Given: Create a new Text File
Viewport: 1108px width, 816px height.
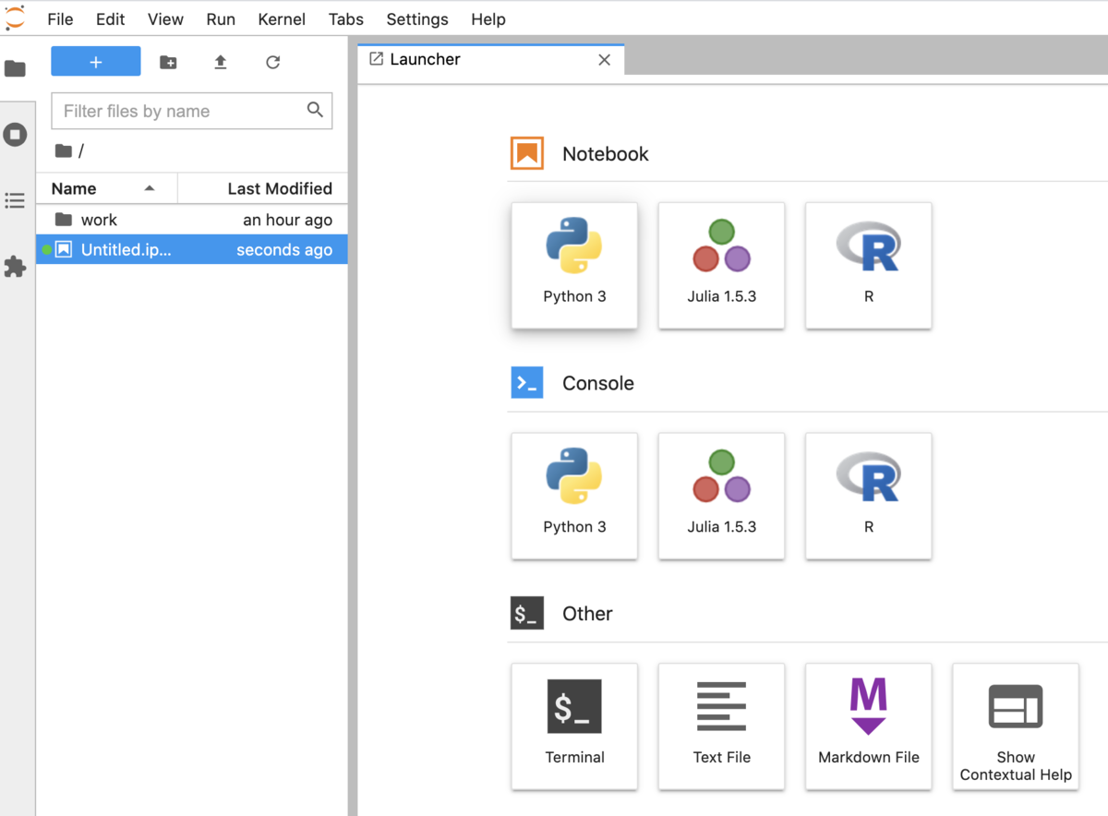Looking at the screenshot, I should [x=721, y=726].
